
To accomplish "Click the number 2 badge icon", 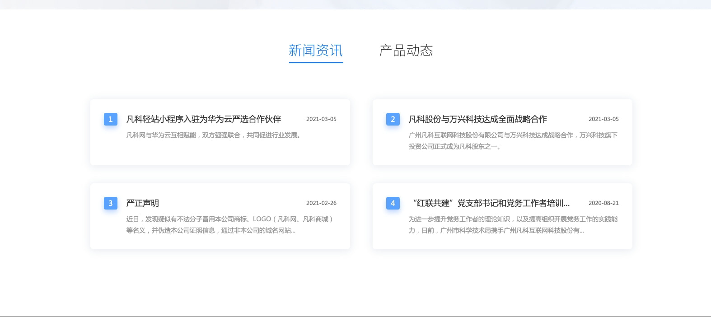I will pyautogui.click(x=393, y=119).
